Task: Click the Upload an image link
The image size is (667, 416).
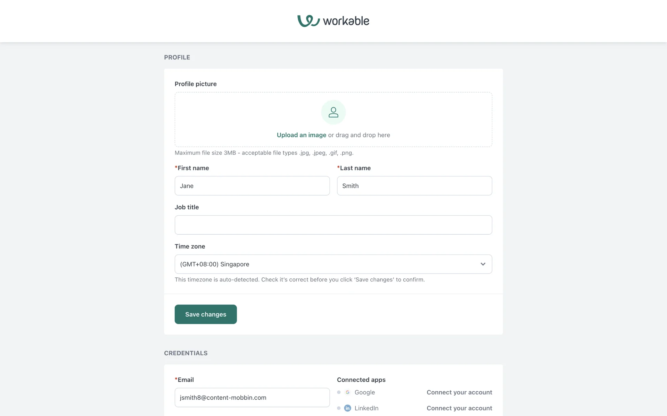Action: tap(301, 135)
